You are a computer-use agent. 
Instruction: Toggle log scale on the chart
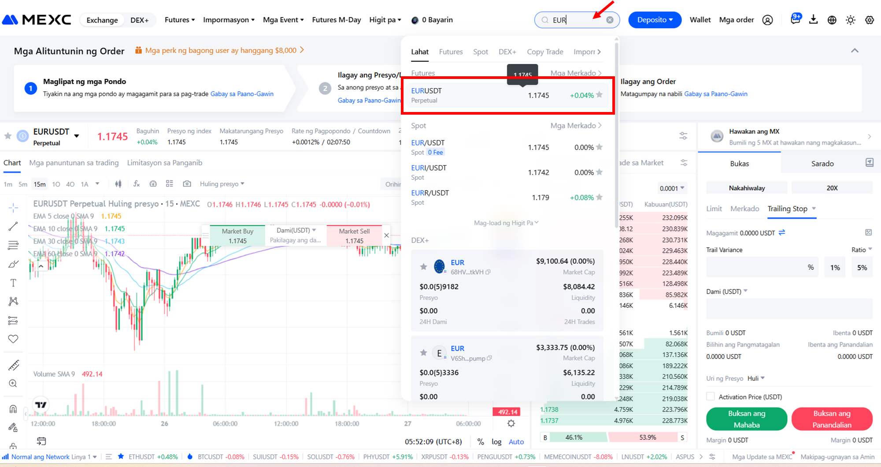click(x=496, y=441)
